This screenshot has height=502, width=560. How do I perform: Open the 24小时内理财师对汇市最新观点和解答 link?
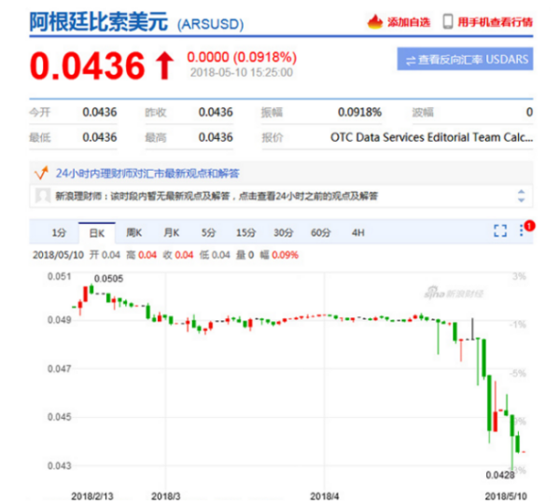click(x=148, y=173)
